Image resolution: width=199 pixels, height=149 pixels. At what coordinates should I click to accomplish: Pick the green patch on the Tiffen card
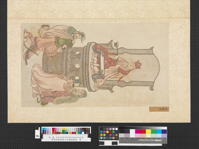[x=154, y=131]
